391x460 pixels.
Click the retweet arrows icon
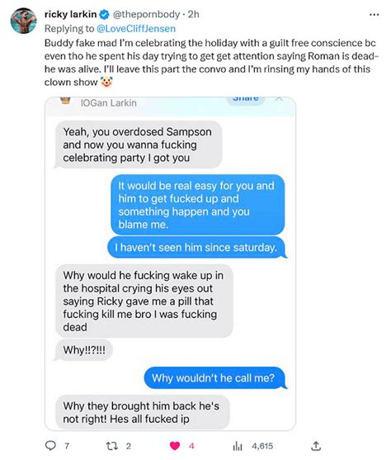click(x=111, y=446)
